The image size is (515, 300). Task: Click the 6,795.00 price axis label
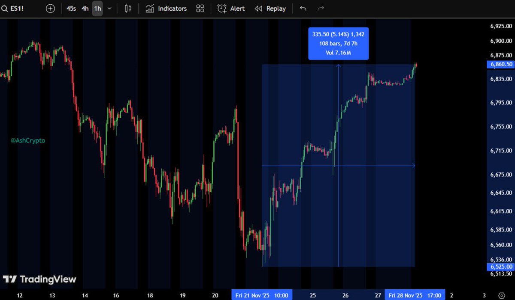501,103
